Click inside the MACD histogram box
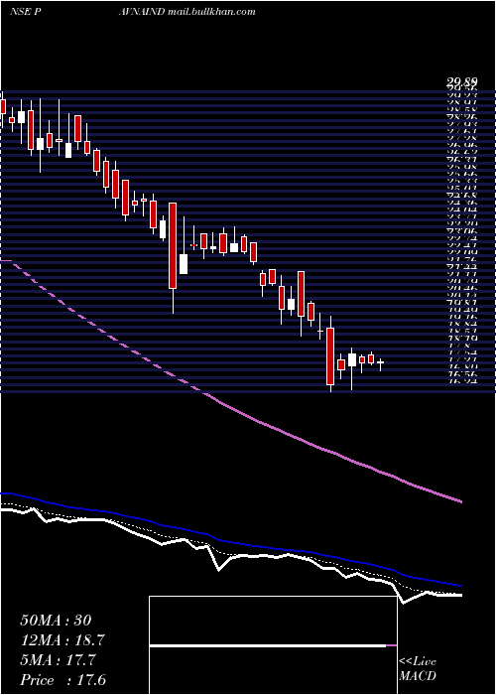This screenshot has width=496, height=695. [273, 645]
